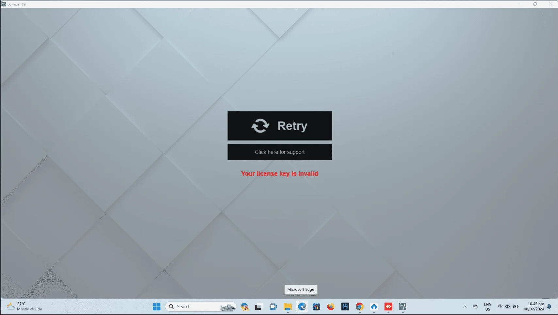This screenshot has width=558, height=315.
Task: Open the Click here for support link
Action: (x=280, y=152)
